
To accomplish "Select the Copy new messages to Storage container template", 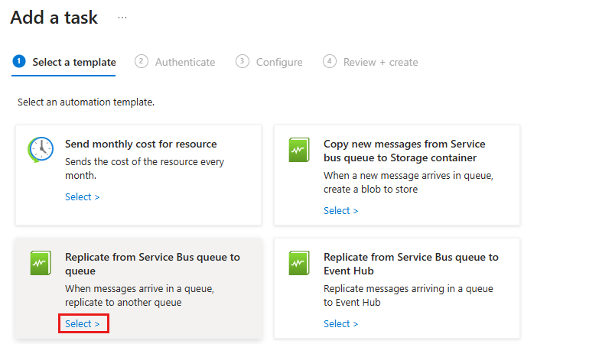I will pos(340,211).
